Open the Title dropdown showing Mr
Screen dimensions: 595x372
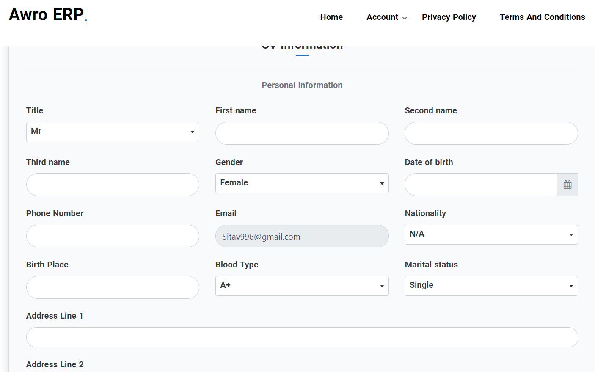(x=113, y=132)
